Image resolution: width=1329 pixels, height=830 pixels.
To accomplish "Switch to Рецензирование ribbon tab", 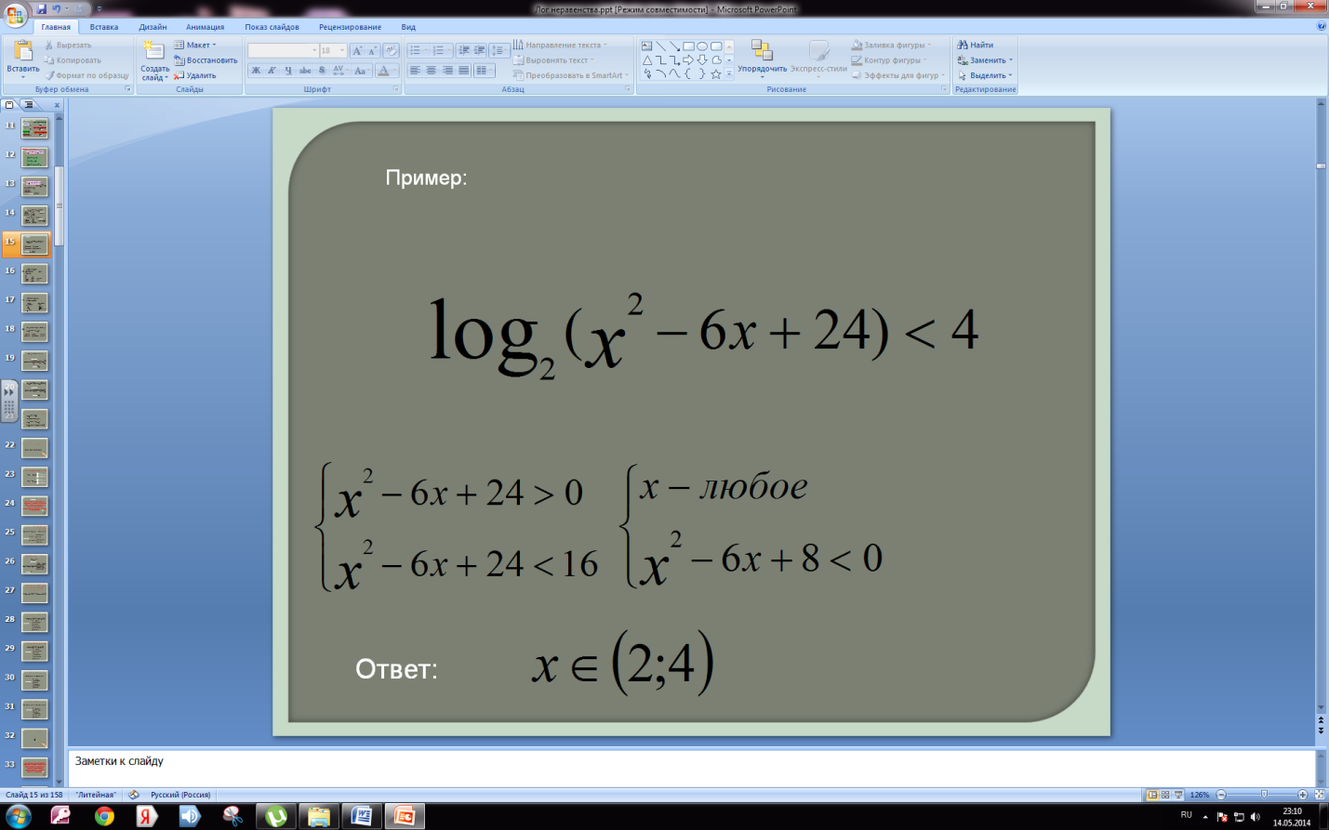I will coord(350,27).
